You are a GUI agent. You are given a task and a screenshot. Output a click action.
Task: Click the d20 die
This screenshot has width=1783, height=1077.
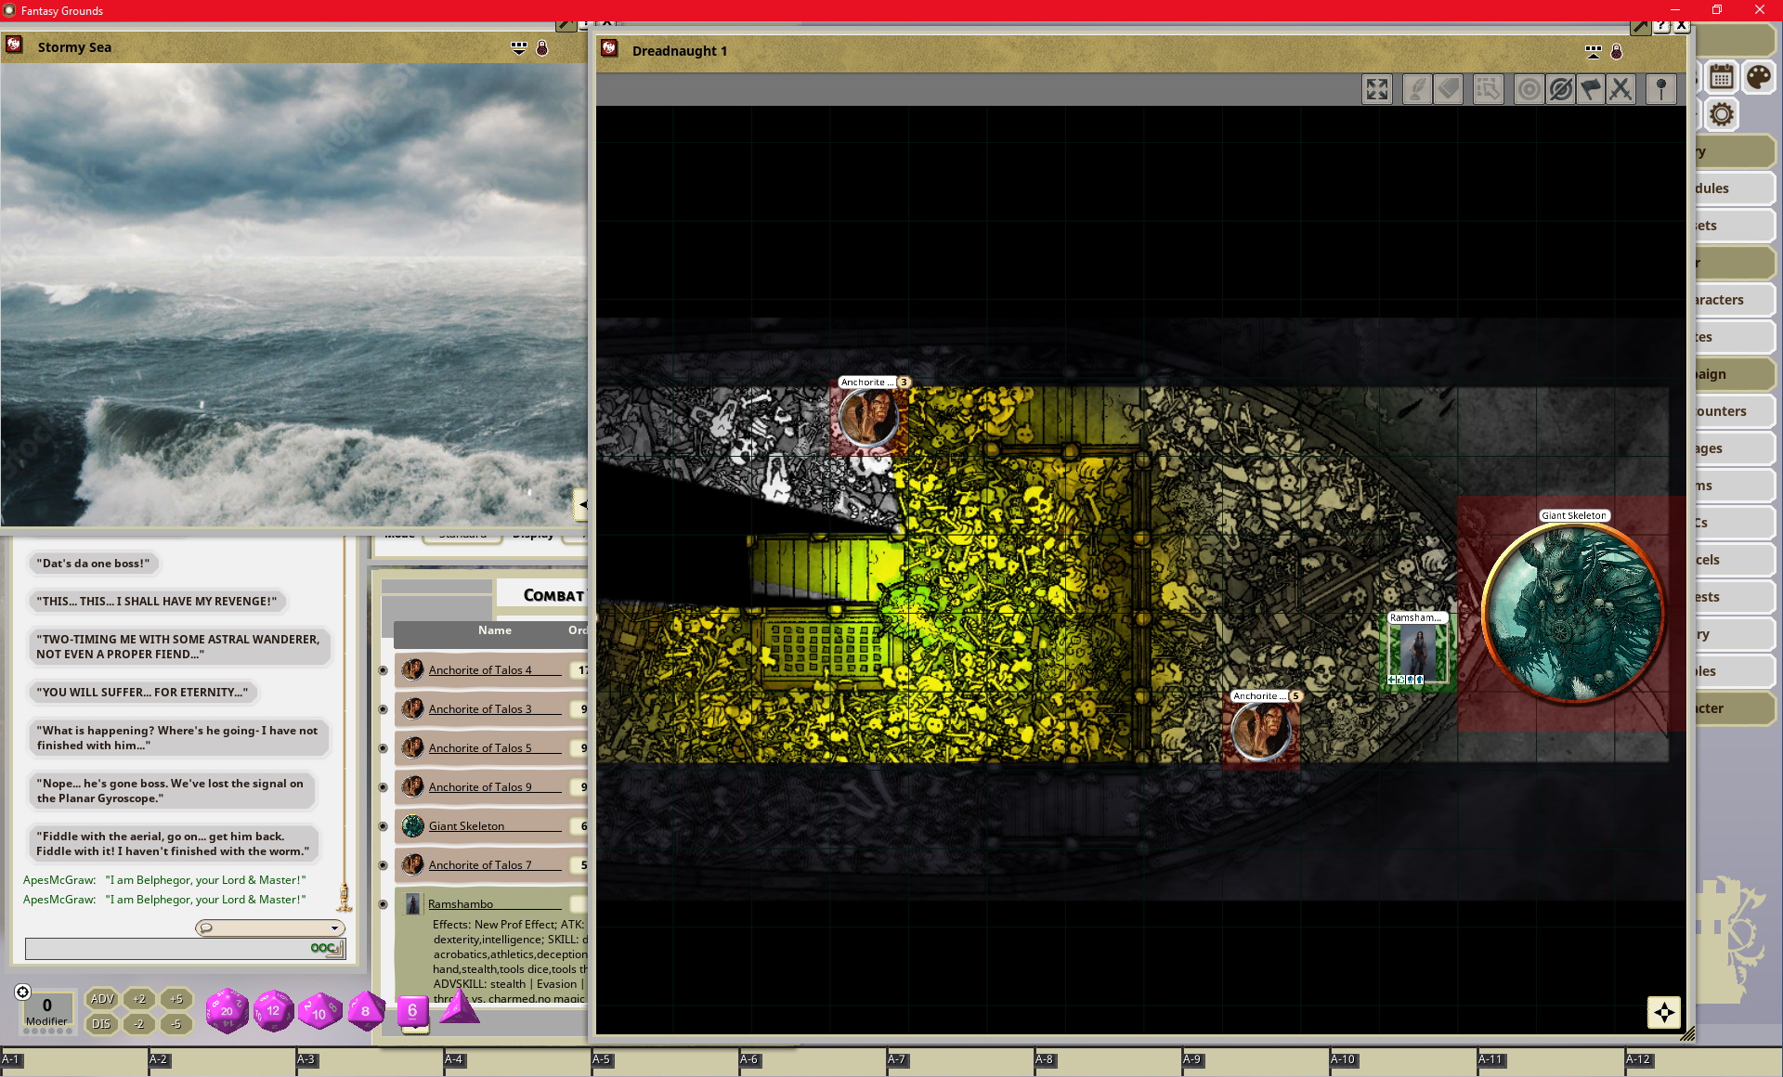click(227, 1011)
